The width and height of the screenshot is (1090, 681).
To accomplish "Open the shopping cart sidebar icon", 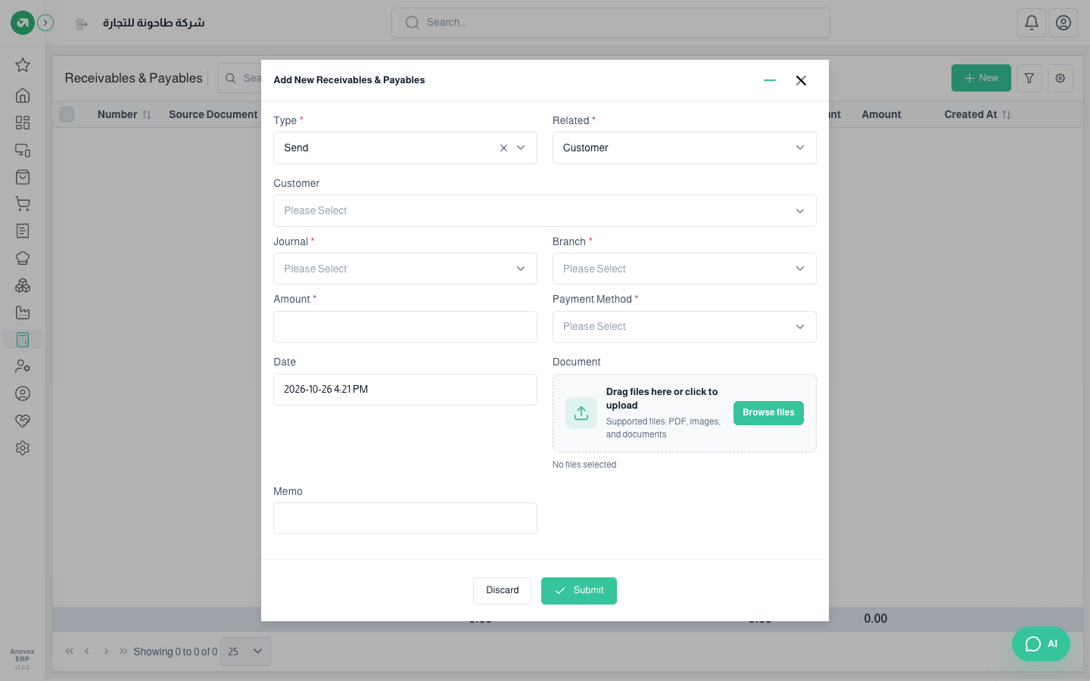I will [x=23, y=204].
